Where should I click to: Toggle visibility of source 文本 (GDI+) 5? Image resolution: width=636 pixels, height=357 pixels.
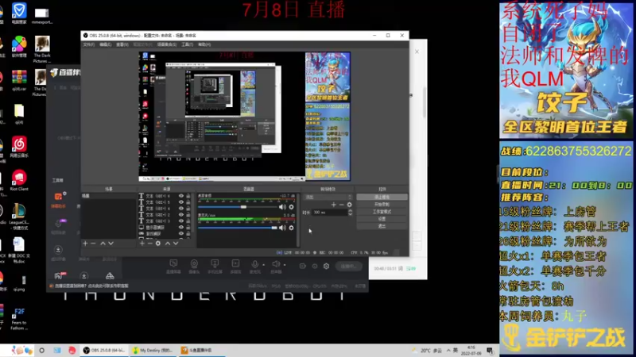pyautogui.click(x=181, y=202)
